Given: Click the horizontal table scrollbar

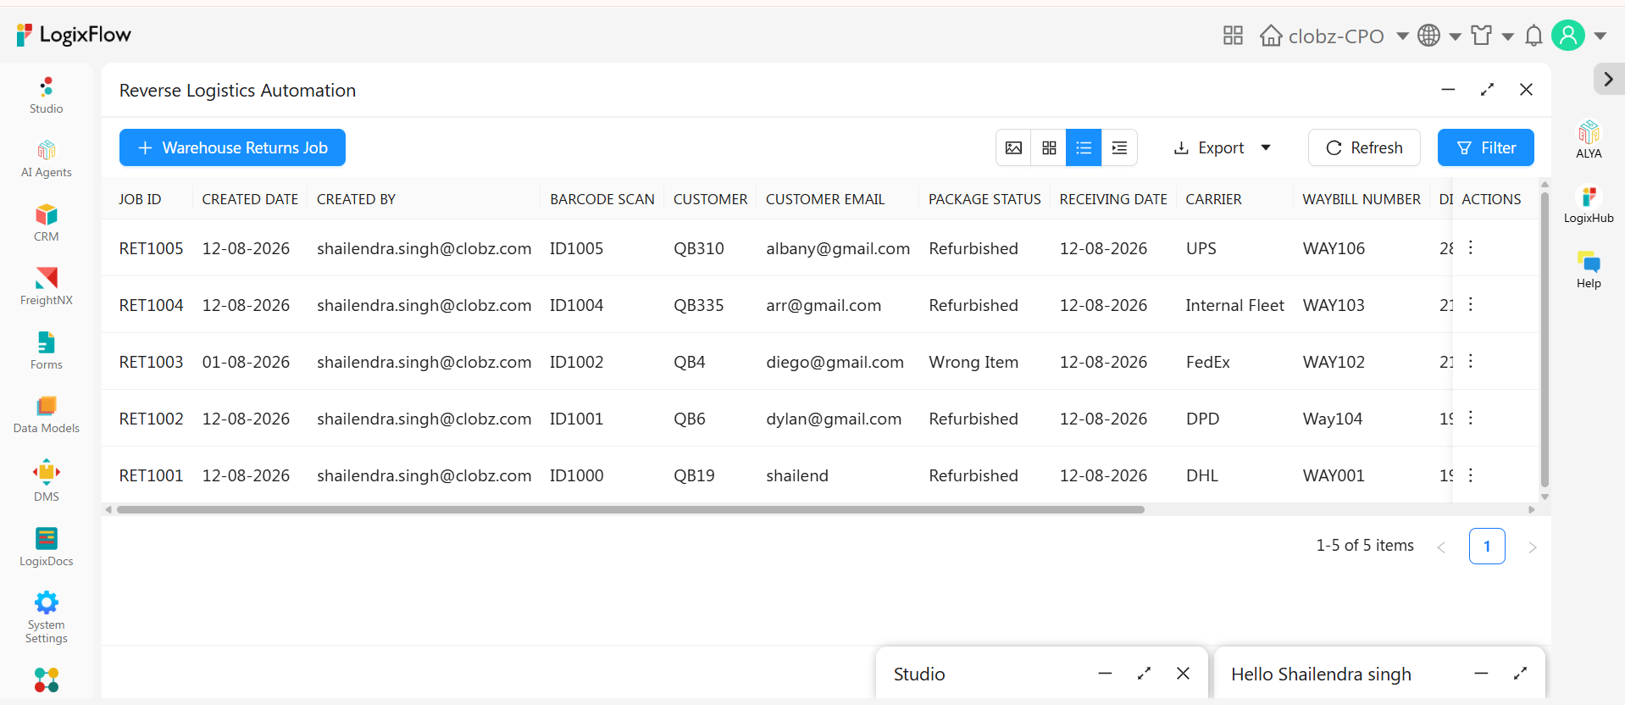Looking at the screenshot, I should [x=630, y=509].
